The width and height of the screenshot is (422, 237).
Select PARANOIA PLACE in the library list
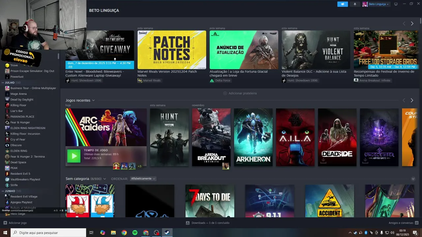[x=22, y=117]
